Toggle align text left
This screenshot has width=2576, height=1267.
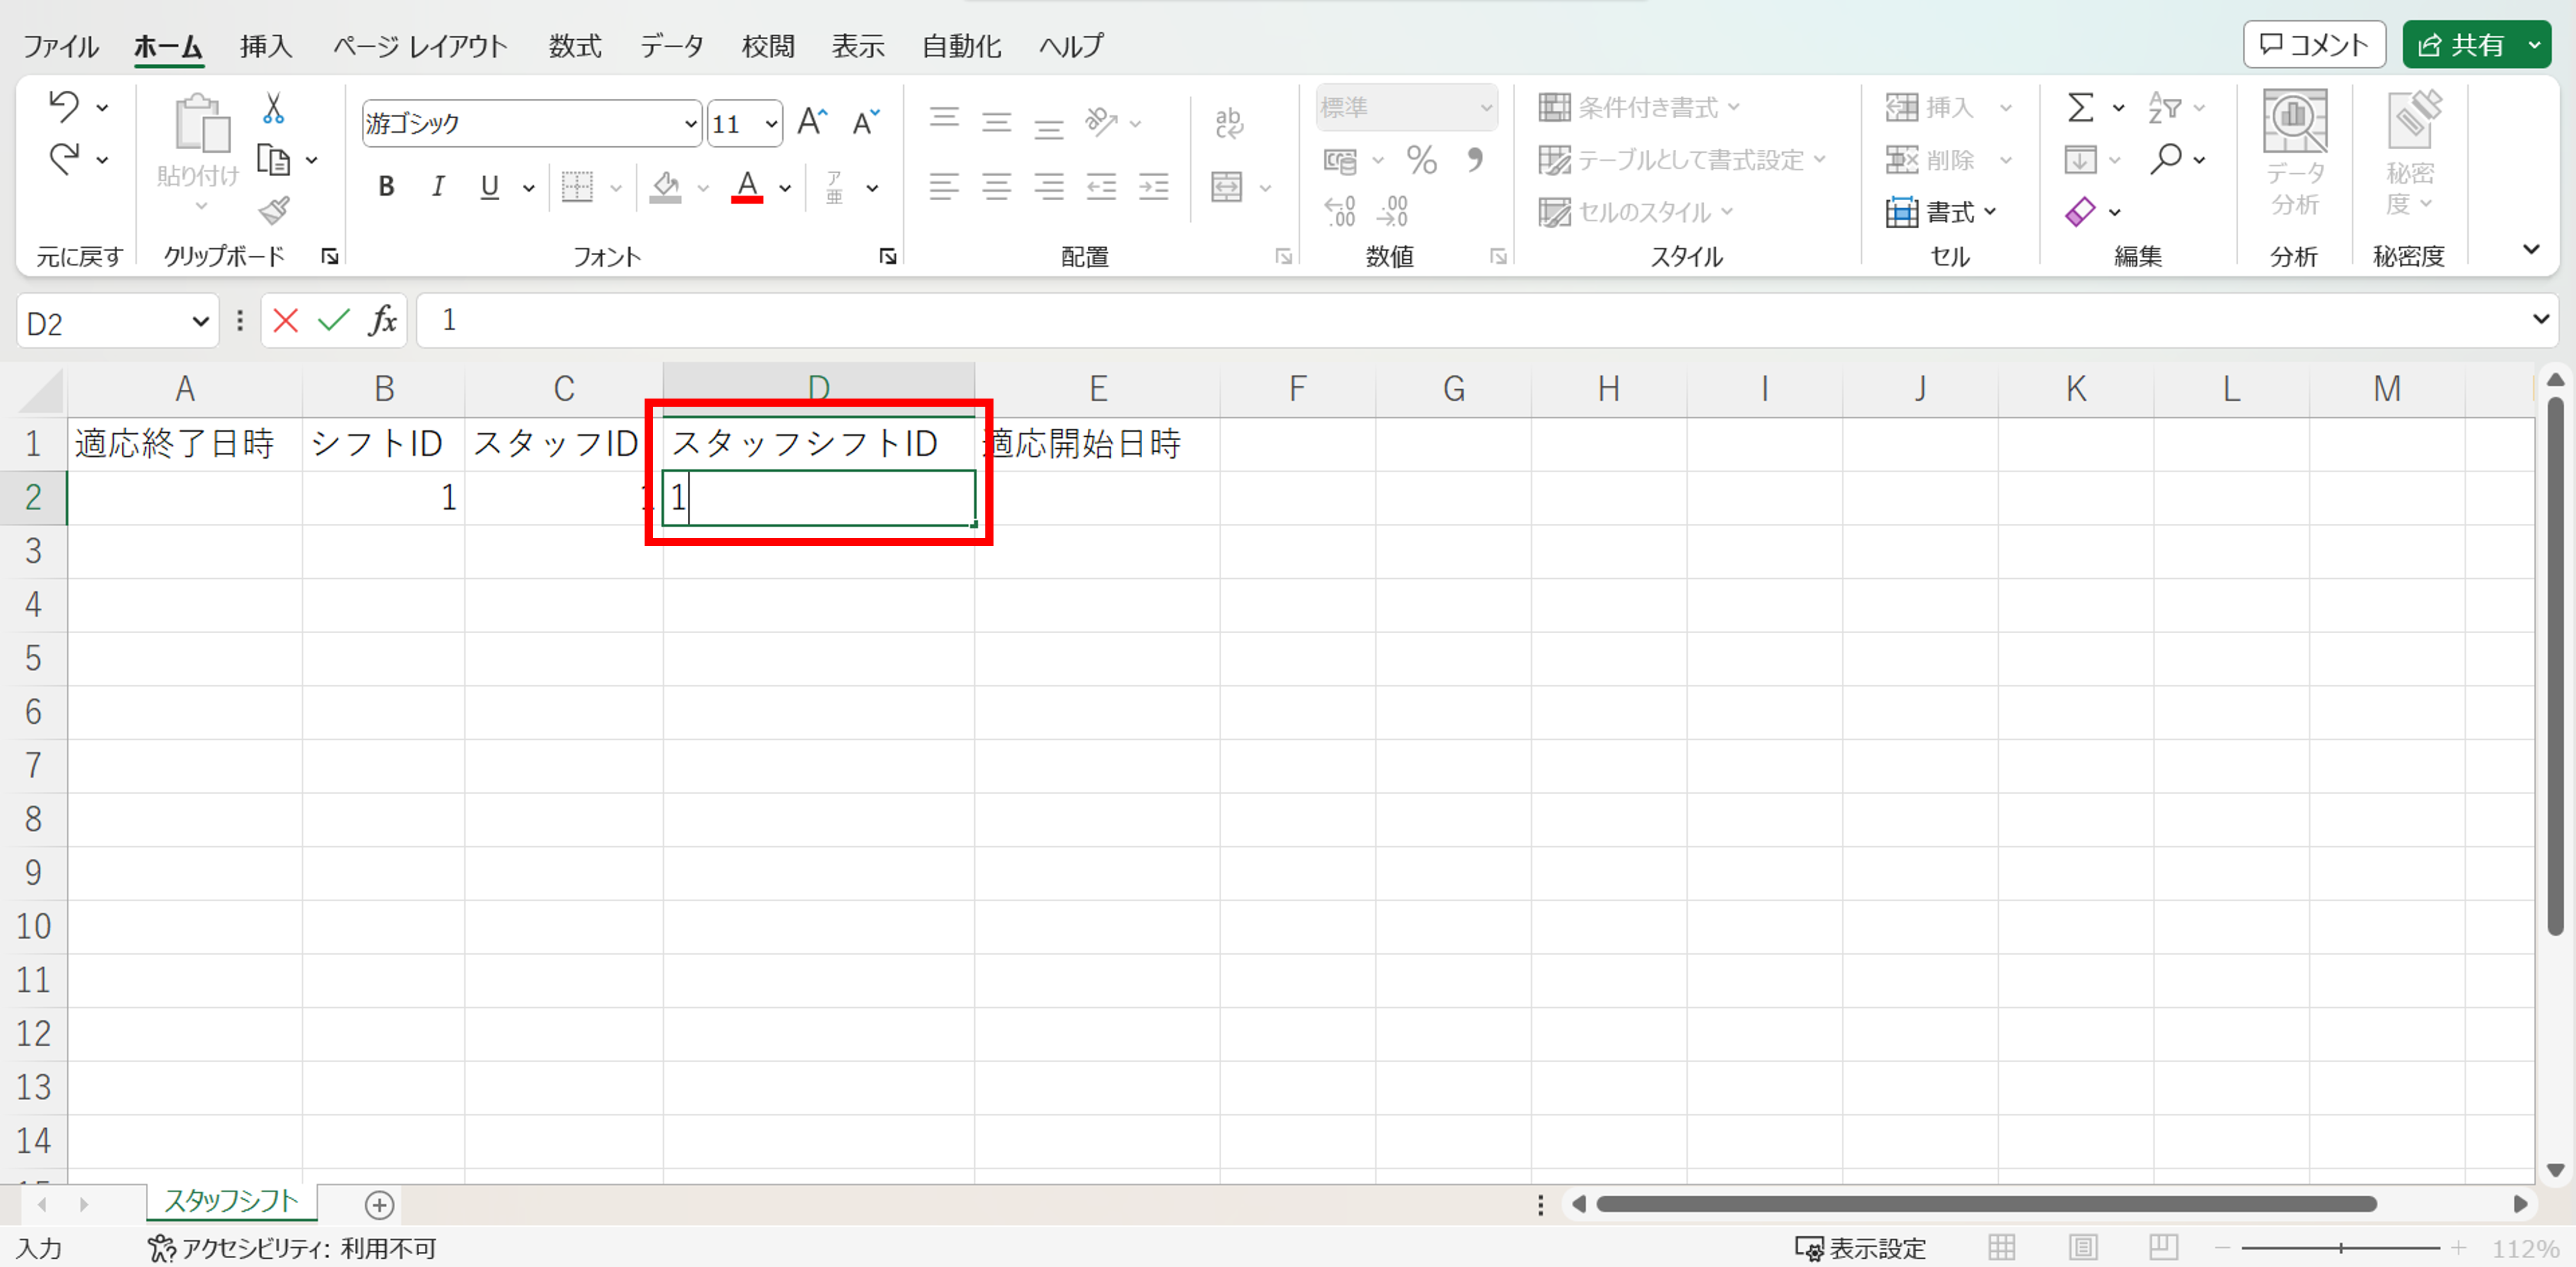(x=944, y=187)
